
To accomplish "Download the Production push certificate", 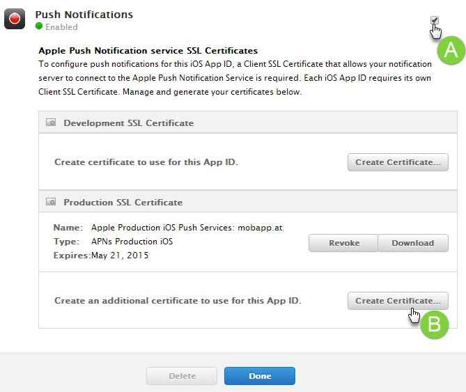I will pyautogui.click(x=412, y=243).
